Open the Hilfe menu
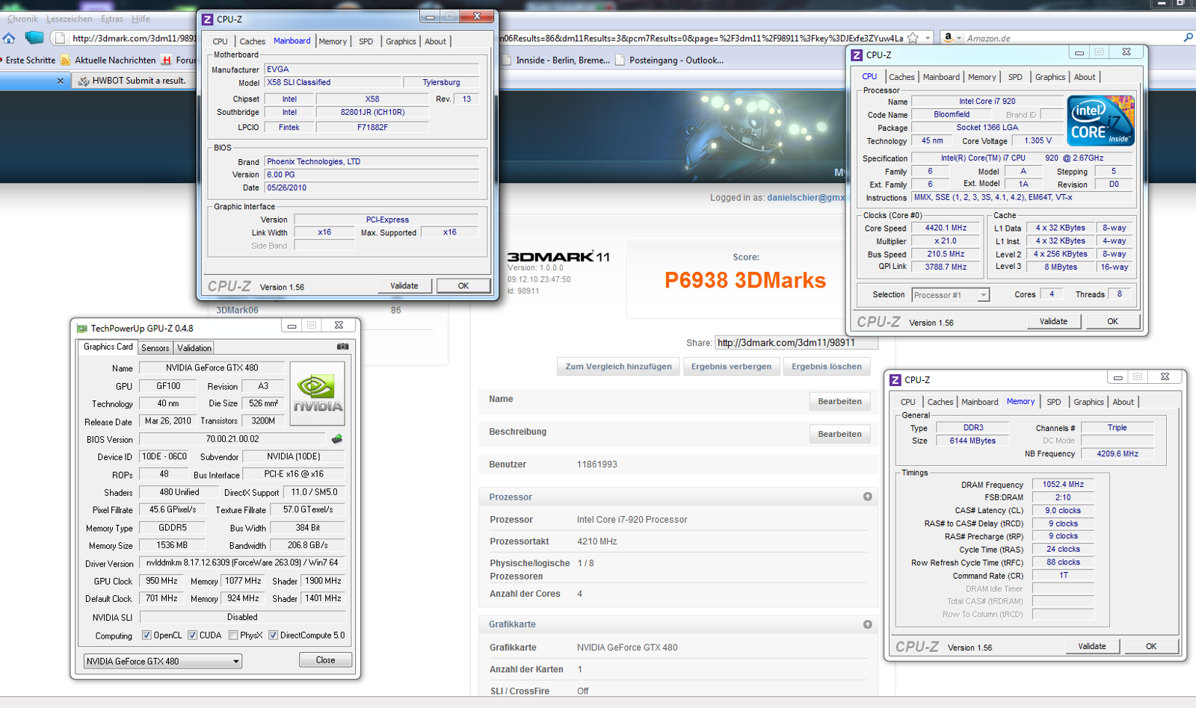 click(x=141, y=19)
